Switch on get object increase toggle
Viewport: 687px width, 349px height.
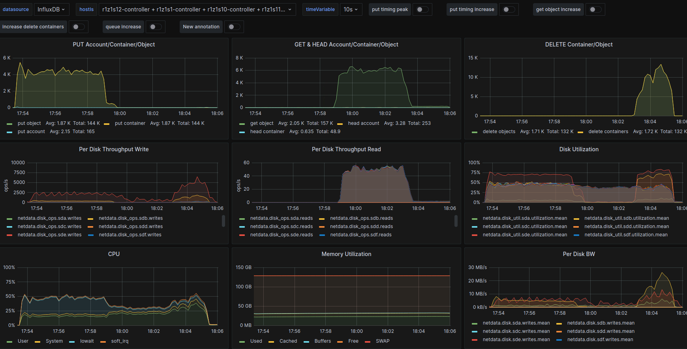click(595, 9)
